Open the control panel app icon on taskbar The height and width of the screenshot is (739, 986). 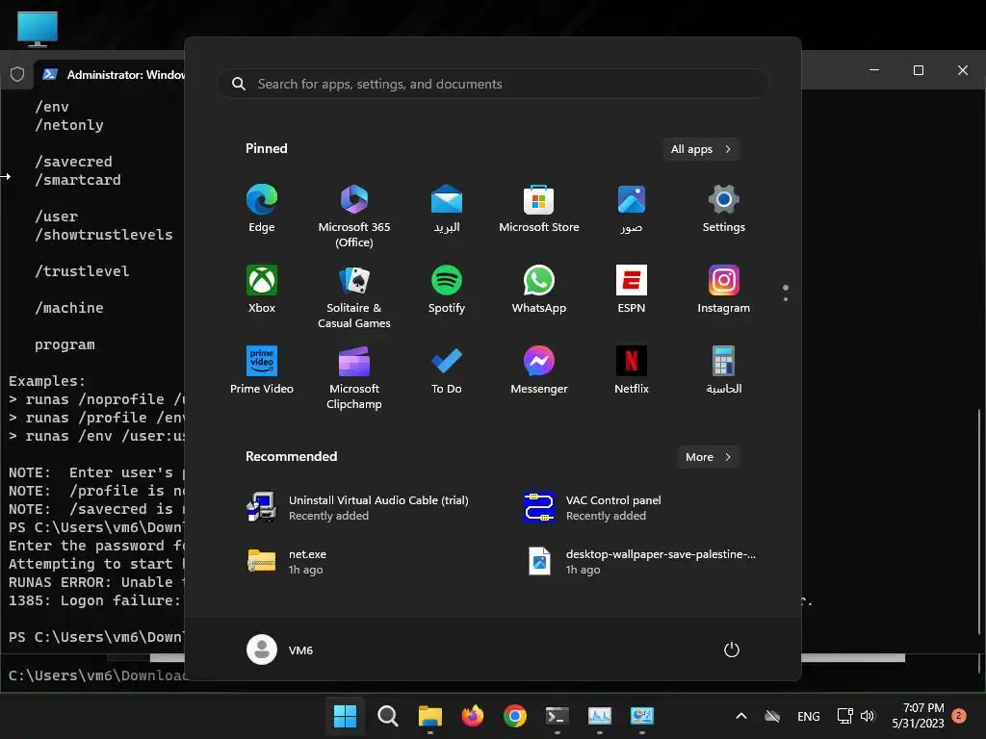tap(642, 716)
